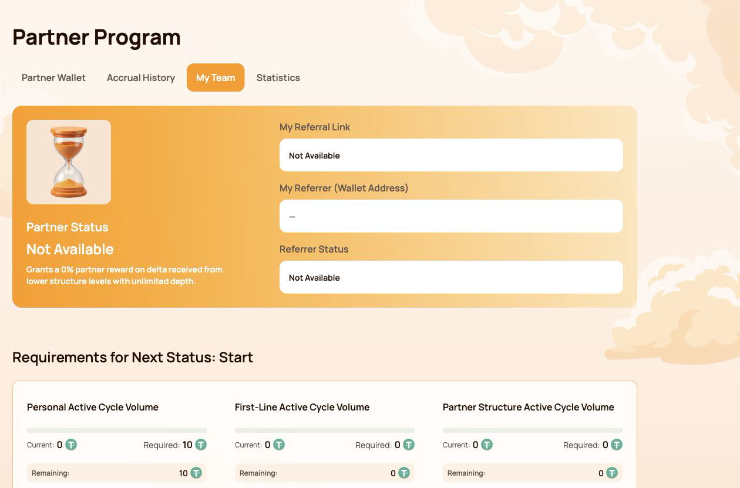Click the Partner Structure Active Cycle Volume title

tap(529, 407)
